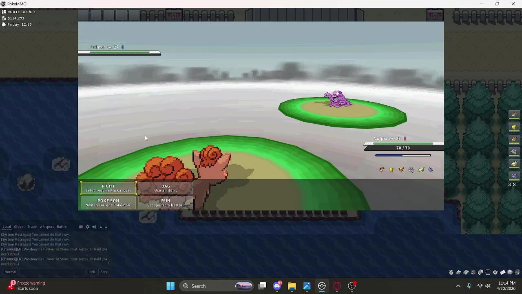Click the $114,292 money display
The image size is (522, 294).
click(x=16, y=18)
